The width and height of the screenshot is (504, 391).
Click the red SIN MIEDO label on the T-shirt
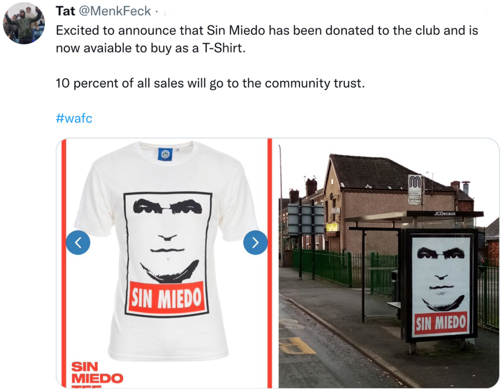166,297
